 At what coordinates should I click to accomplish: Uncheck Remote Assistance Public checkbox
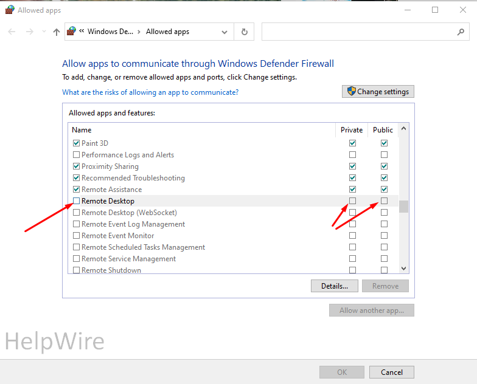click(x=385, y=190)
